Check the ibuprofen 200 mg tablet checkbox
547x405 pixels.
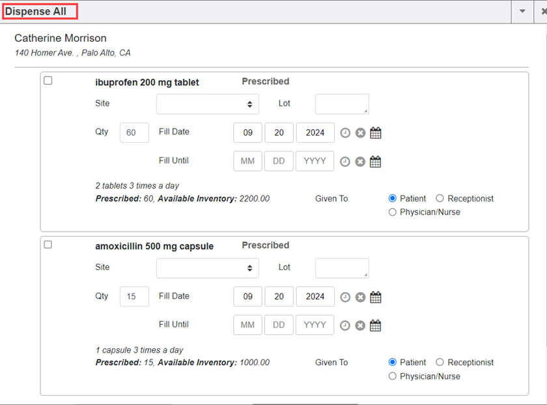tap(48, 81)
